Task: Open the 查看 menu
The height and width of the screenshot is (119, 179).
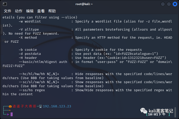Action: click(x=41, y=11)
